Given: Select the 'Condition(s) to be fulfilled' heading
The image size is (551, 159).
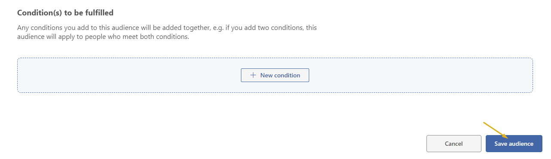Looking at the screenshot, I should (x=65, y=13).
